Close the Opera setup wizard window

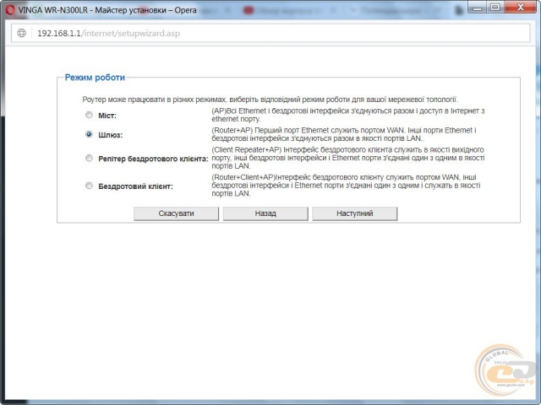point(521,8)
